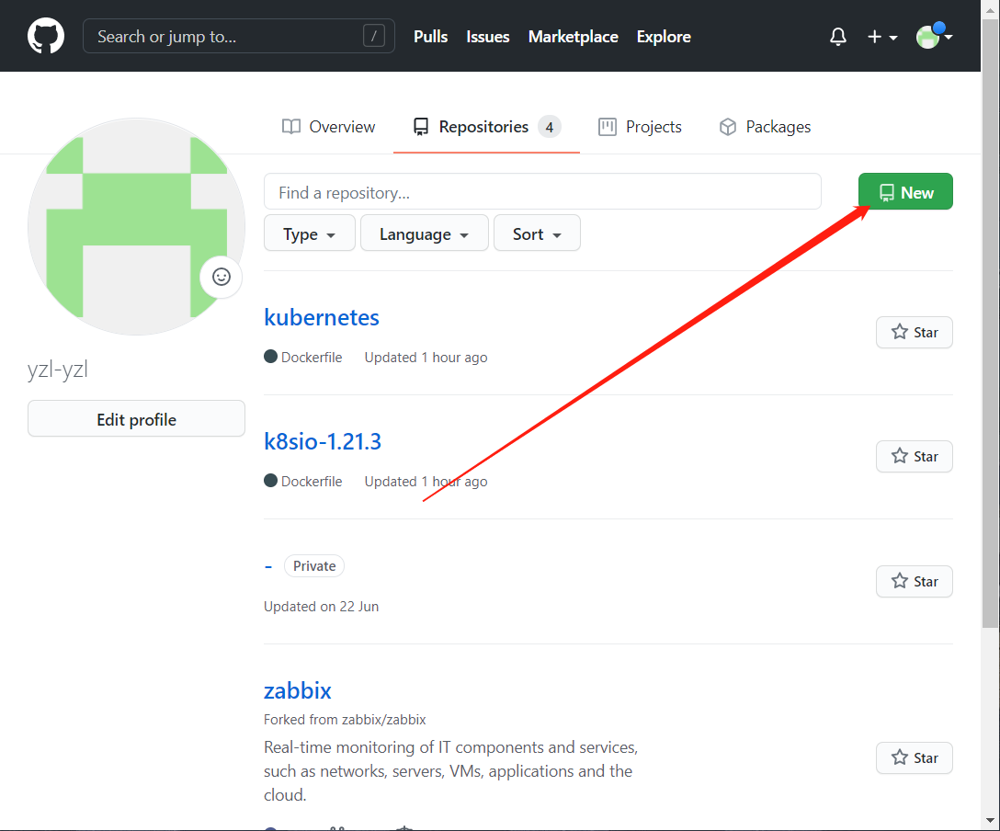Click the Updated 1 hour ago text under kubernetes
This screenshot has height=831, width=1000.
click(x=426, y=358)
